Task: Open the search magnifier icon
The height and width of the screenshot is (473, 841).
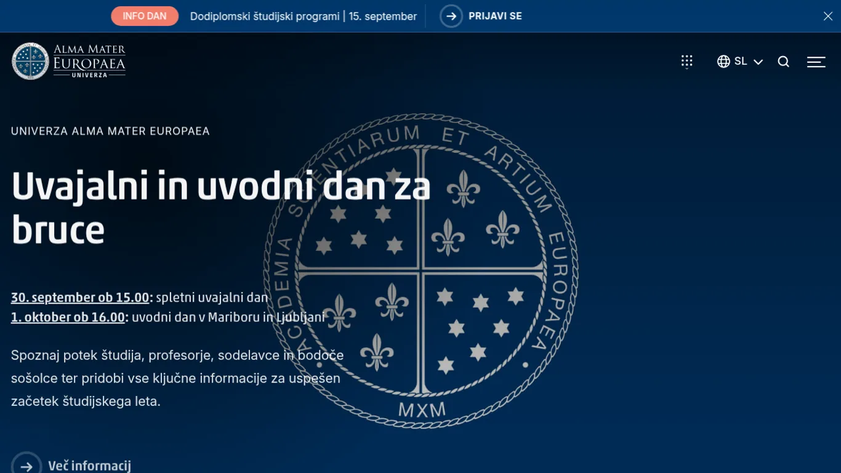Action: 783,62
